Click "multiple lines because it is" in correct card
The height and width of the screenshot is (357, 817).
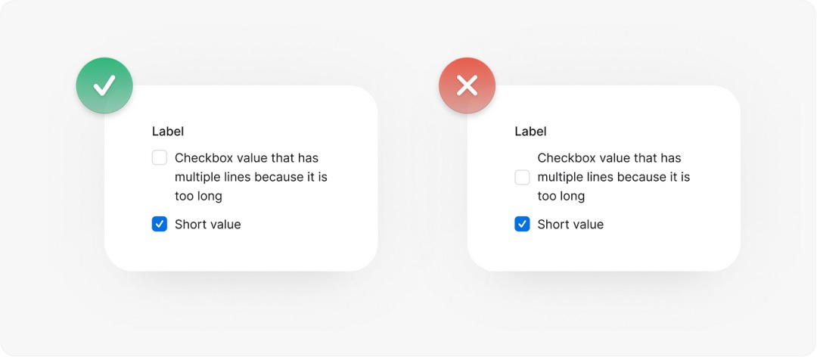pyautogui.click(x=250, y=177)
